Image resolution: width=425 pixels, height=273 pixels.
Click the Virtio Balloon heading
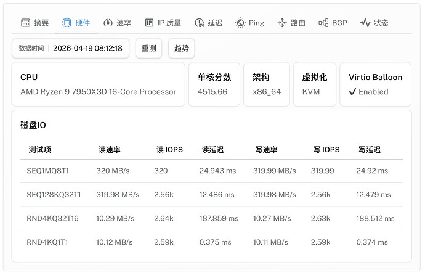coord(375,77)
